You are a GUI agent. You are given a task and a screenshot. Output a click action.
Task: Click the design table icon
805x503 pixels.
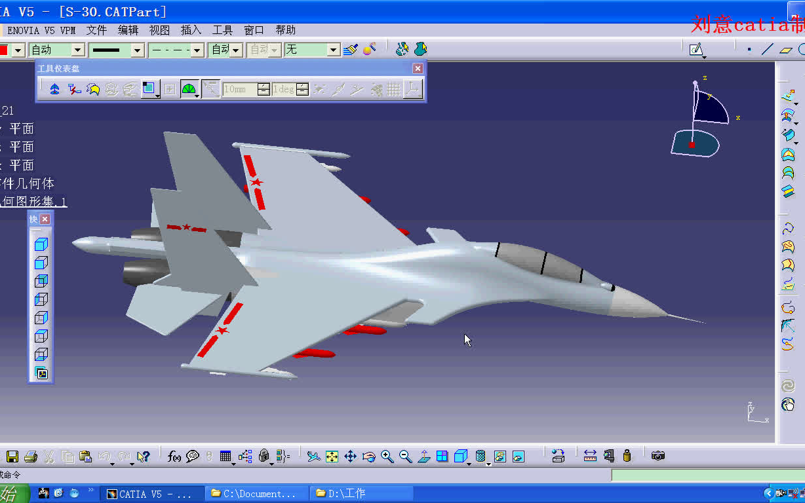[226, 456]
